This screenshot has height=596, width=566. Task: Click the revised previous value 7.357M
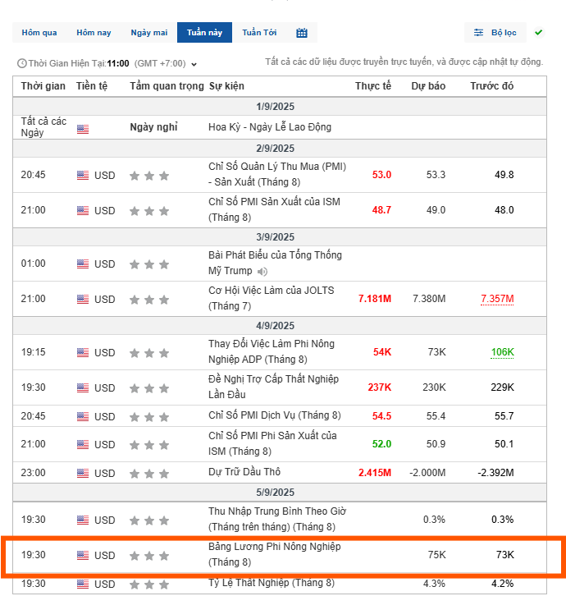[x=497, y=299]
